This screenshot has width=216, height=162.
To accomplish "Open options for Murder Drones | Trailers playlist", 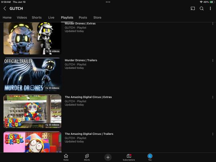I will [213, 60].
